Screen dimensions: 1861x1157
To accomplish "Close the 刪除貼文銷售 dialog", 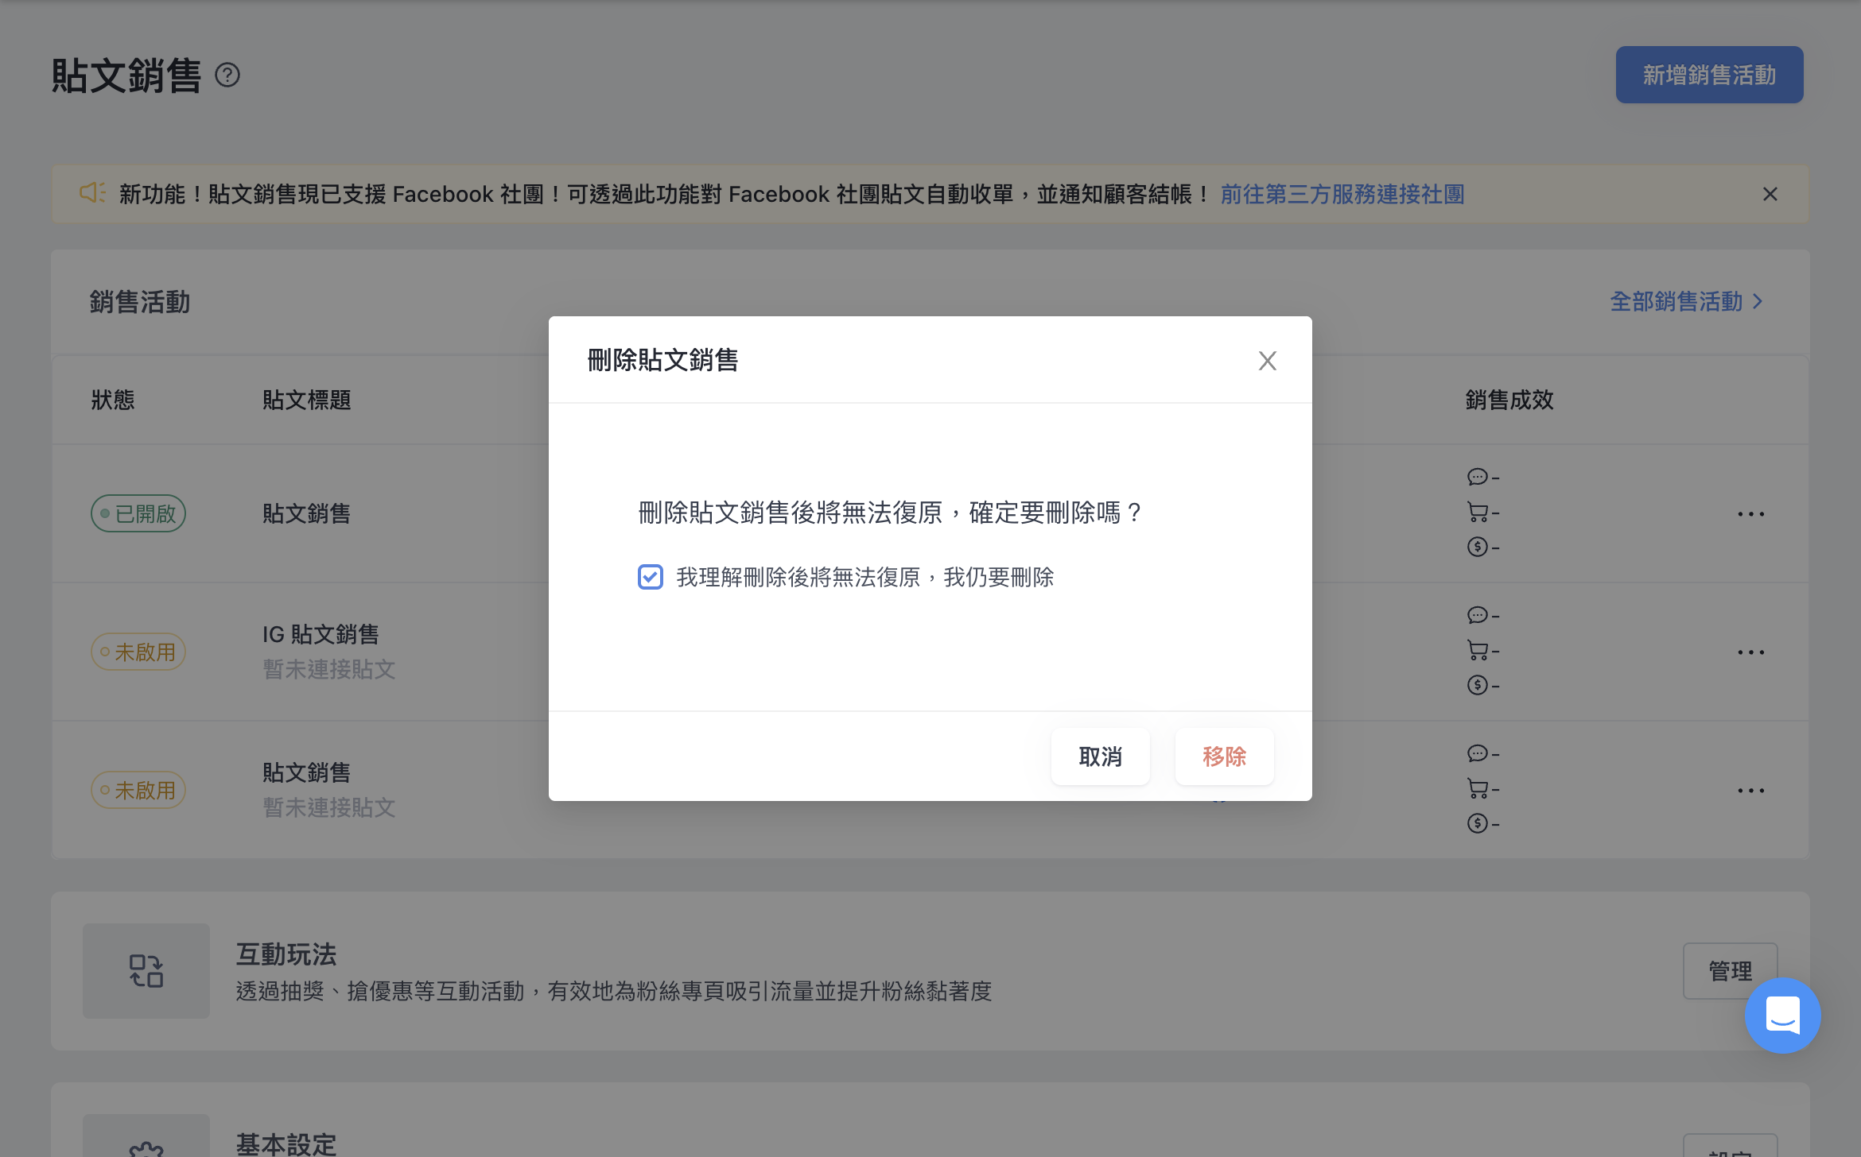I will click(1268, 361).
